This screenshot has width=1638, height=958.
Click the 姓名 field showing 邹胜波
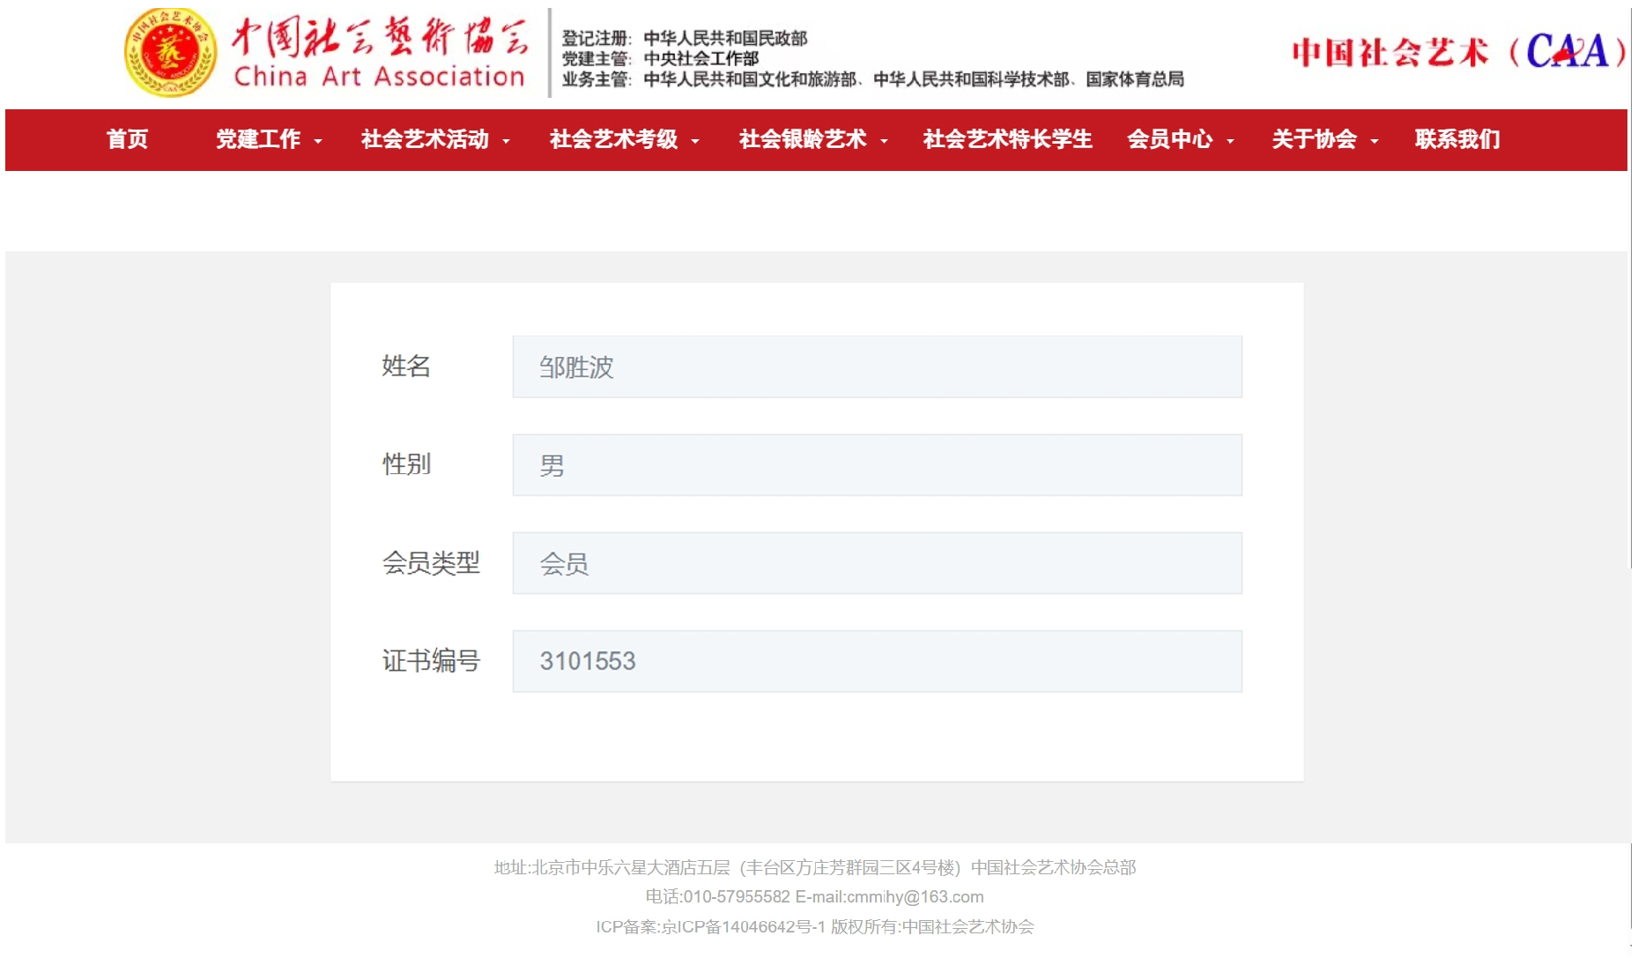(877, 367)
